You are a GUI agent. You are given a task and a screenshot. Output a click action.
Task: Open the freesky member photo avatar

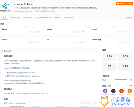(113, 91)
